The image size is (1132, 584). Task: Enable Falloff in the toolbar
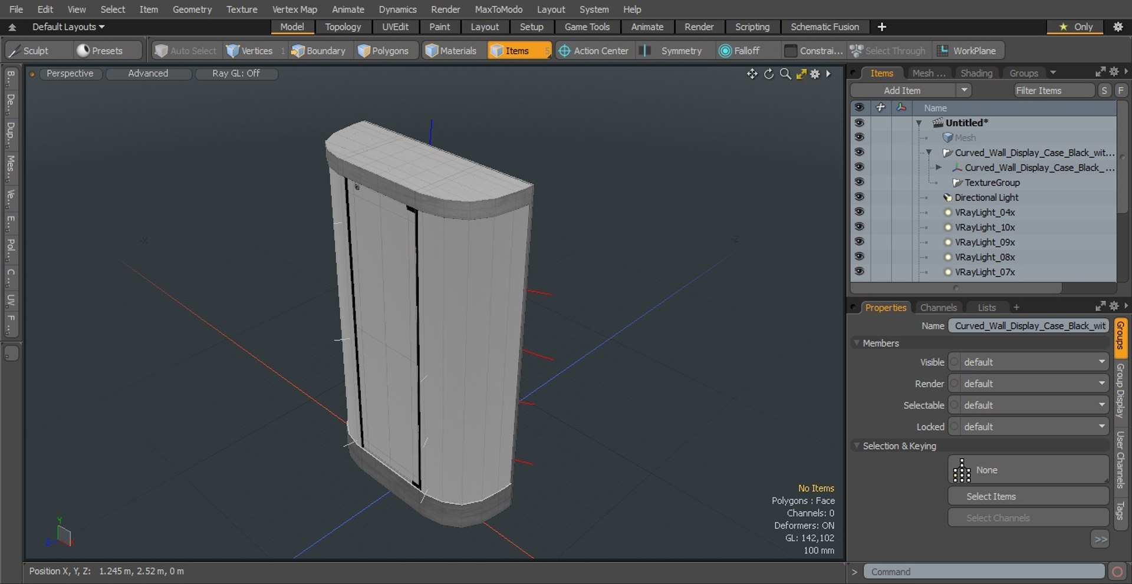[740, 51]
